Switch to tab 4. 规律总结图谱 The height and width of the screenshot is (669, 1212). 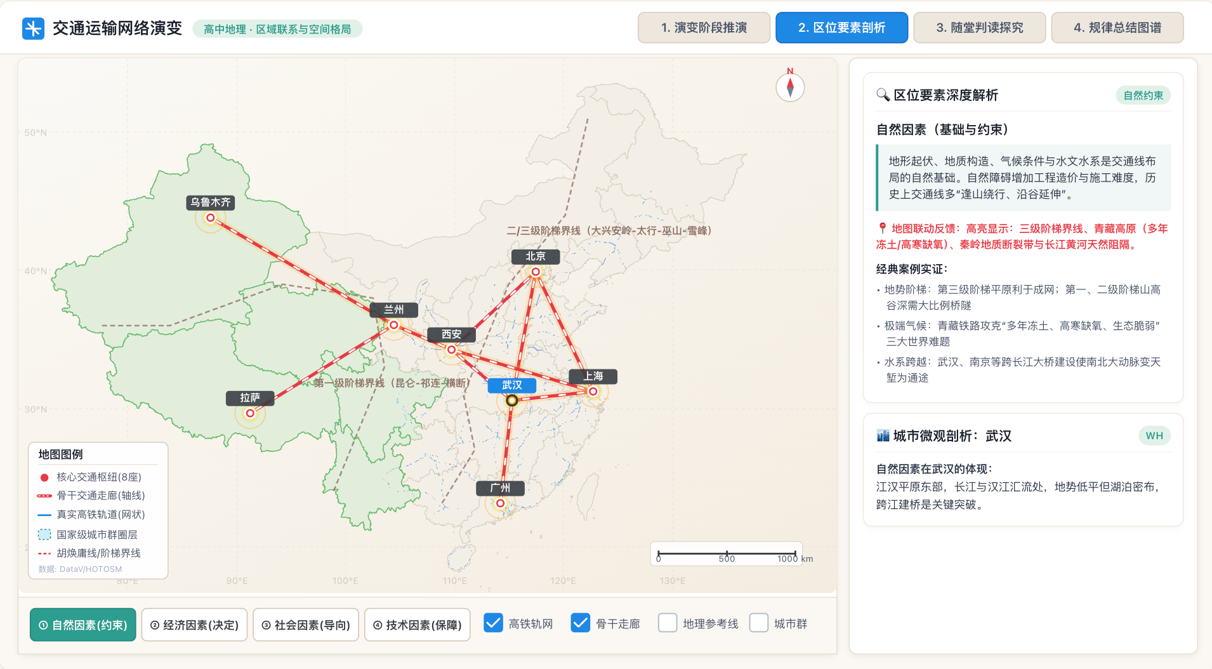(1117, 28)
